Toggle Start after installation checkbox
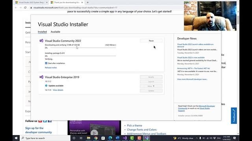The image size is (252, 141). click(46, 63)
